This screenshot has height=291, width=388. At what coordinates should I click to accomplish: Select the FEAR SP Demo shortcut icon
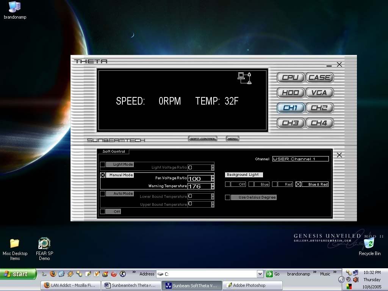click(45, 249)
